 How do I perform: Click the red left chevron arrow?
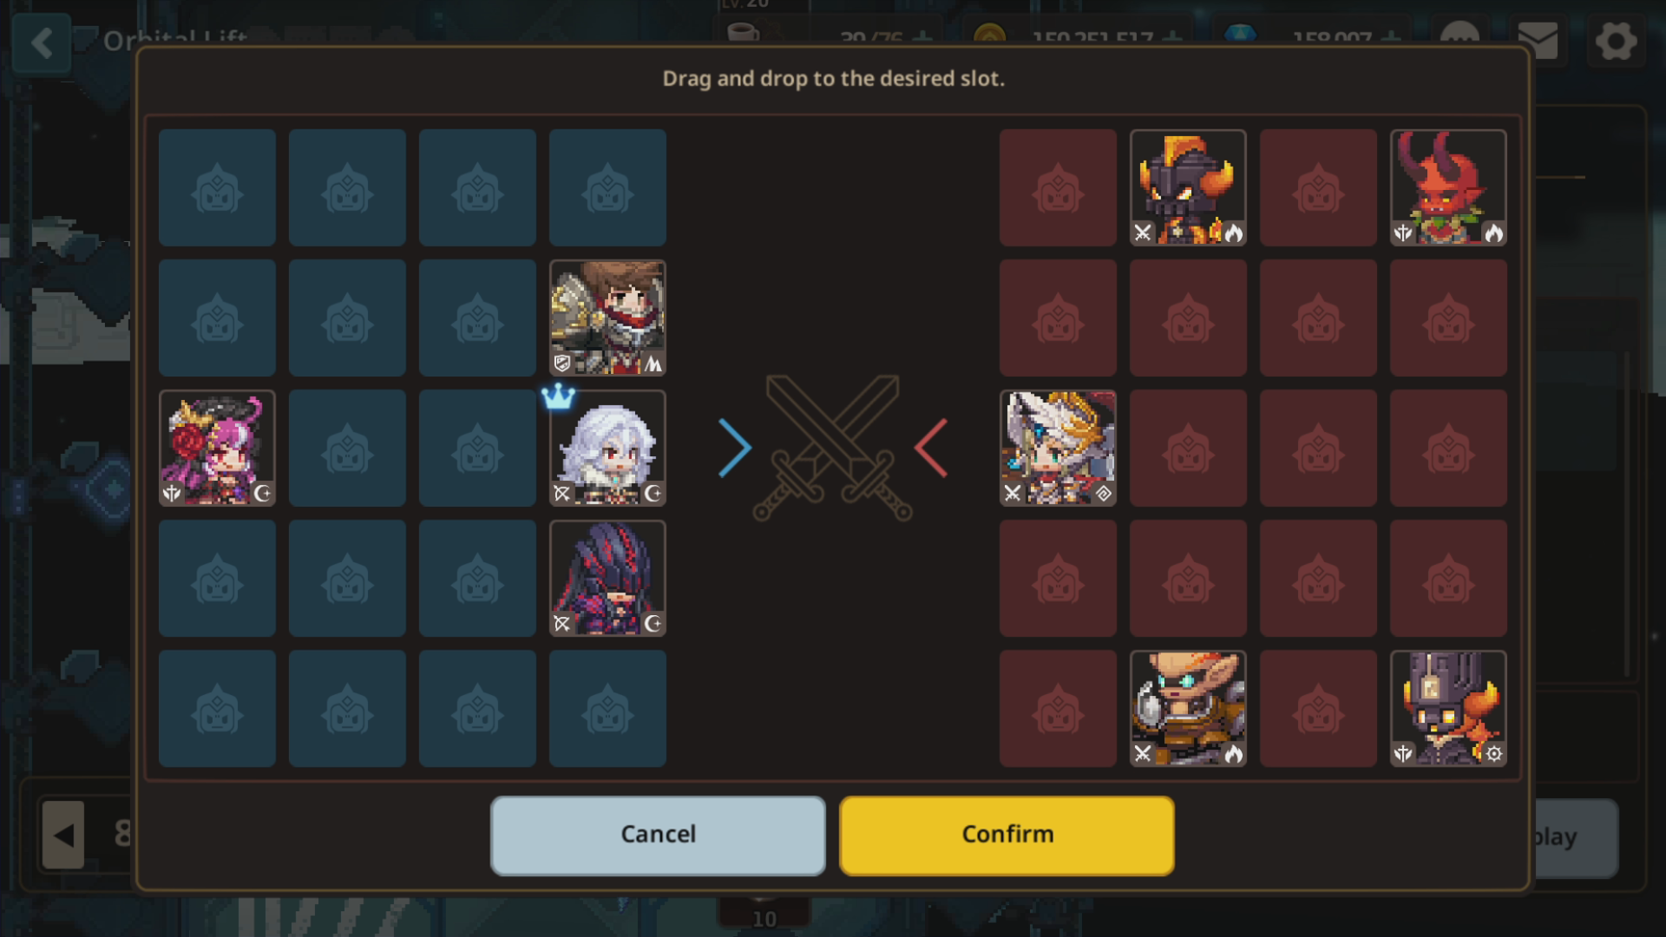[931, 448]
